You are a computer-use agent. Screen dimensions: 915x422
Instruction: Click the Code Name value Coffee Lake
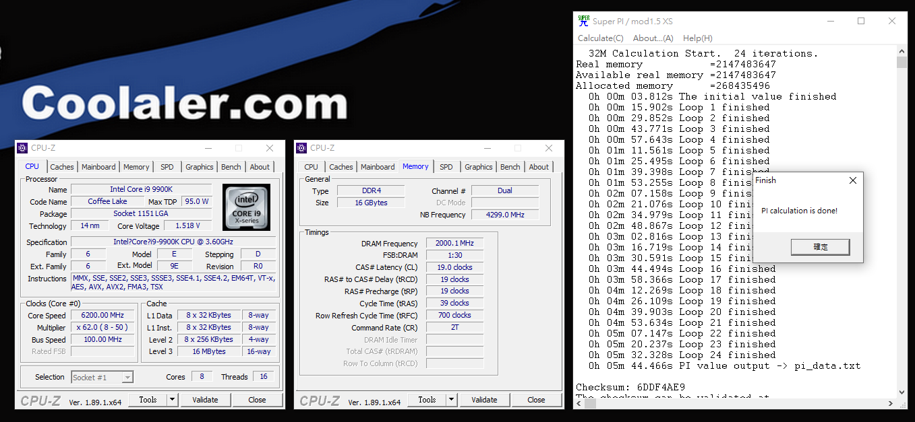coord(108,202)
